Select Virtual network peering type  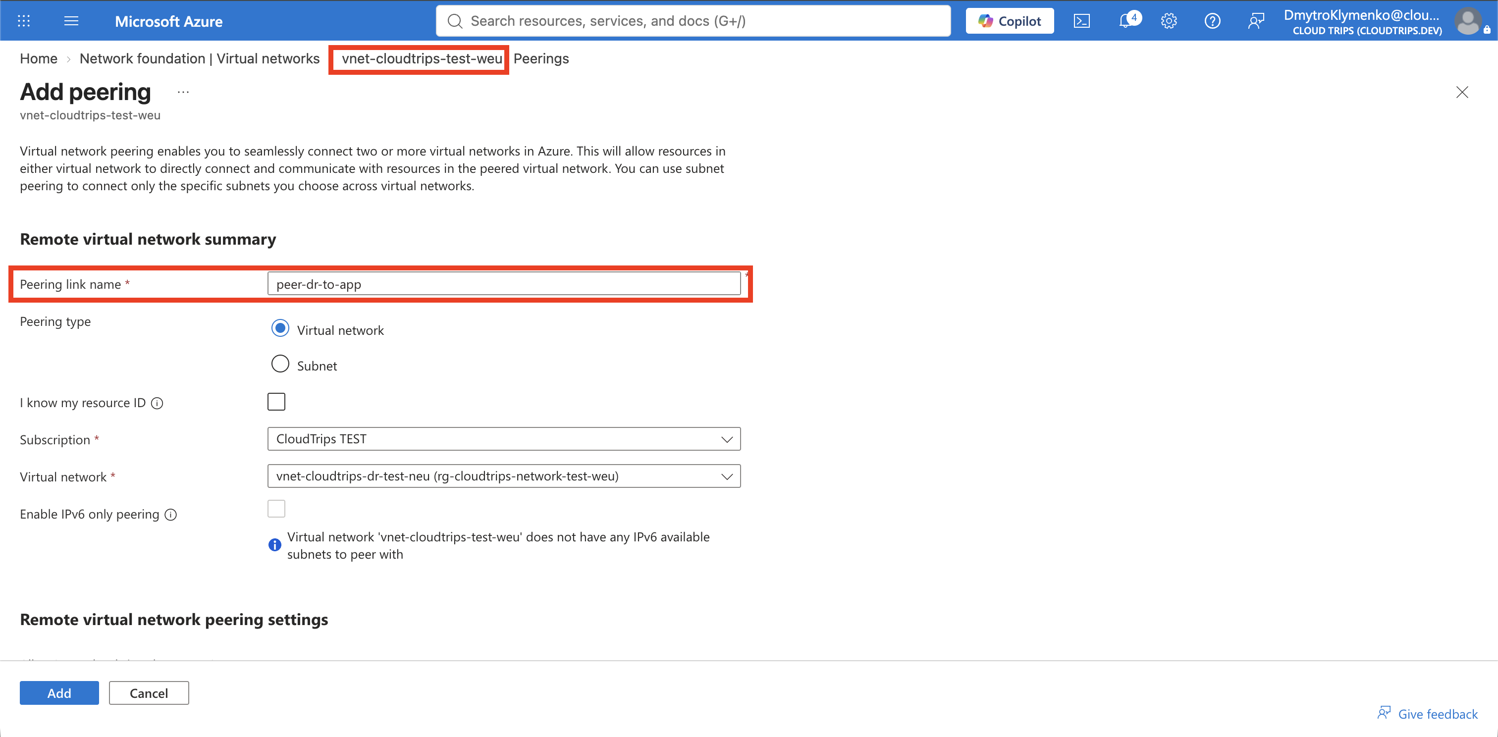click(x=280, y=328)
